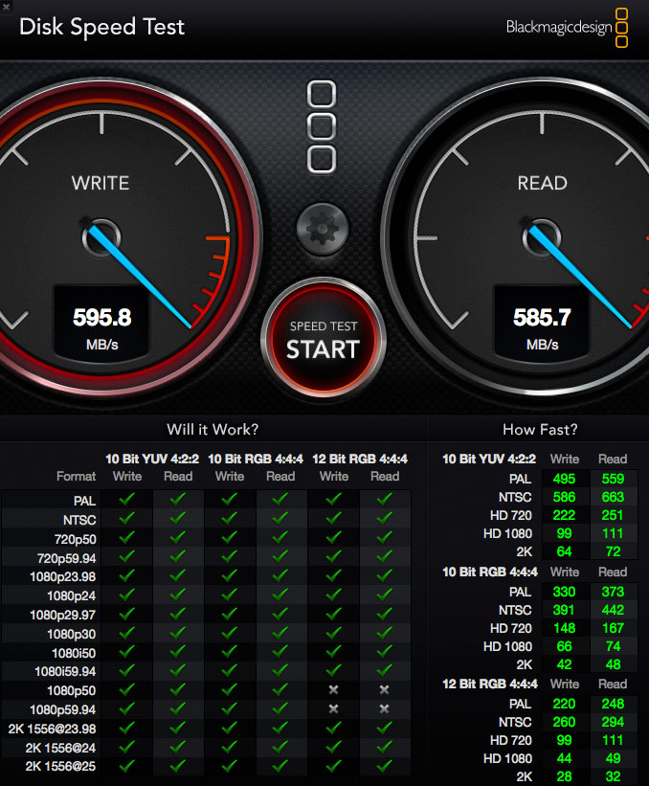This screenshot has width=649, height=786.
Task: Click 10 Bit YUV 2K write value 64
Action: pyautogui.click(x=564, y=551)
